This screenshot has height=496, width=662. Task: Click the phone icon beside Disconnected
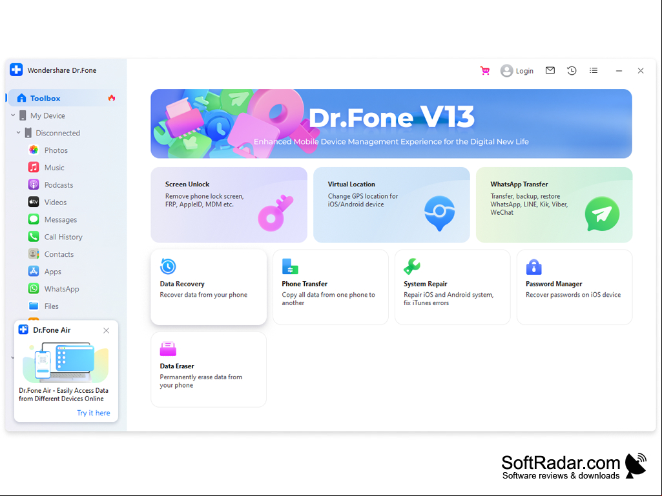(x=28, y=133)
